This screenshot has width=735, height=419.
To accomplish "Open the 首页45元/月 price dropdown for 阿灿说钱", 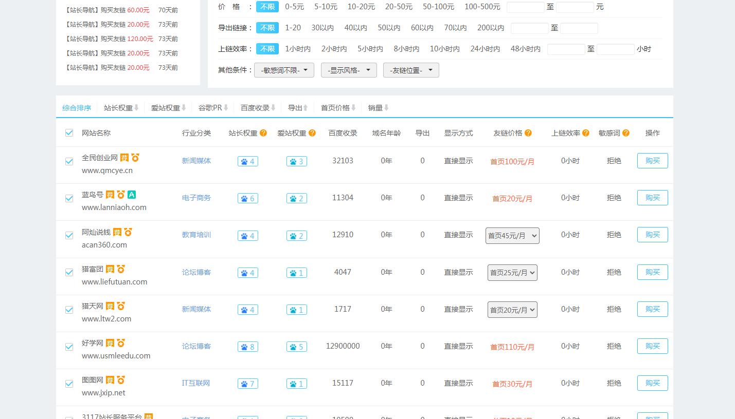I will [x=512, y=236].
